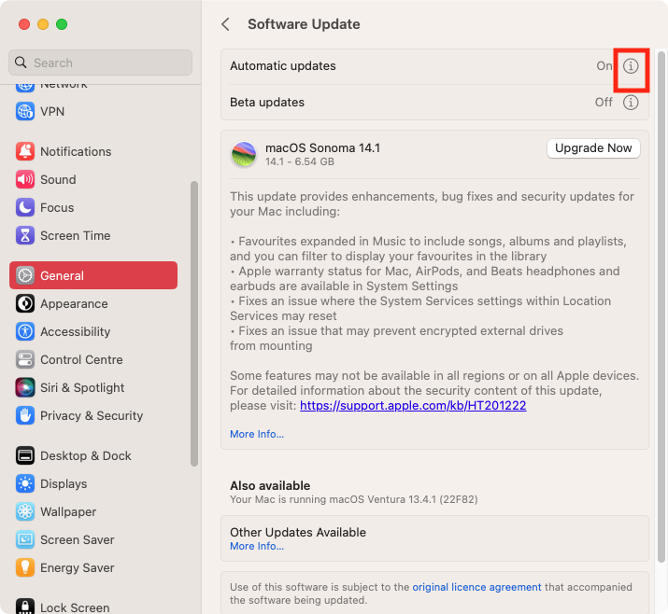
Task: Open VPN settings pane
Action: (x=93, y=111)
